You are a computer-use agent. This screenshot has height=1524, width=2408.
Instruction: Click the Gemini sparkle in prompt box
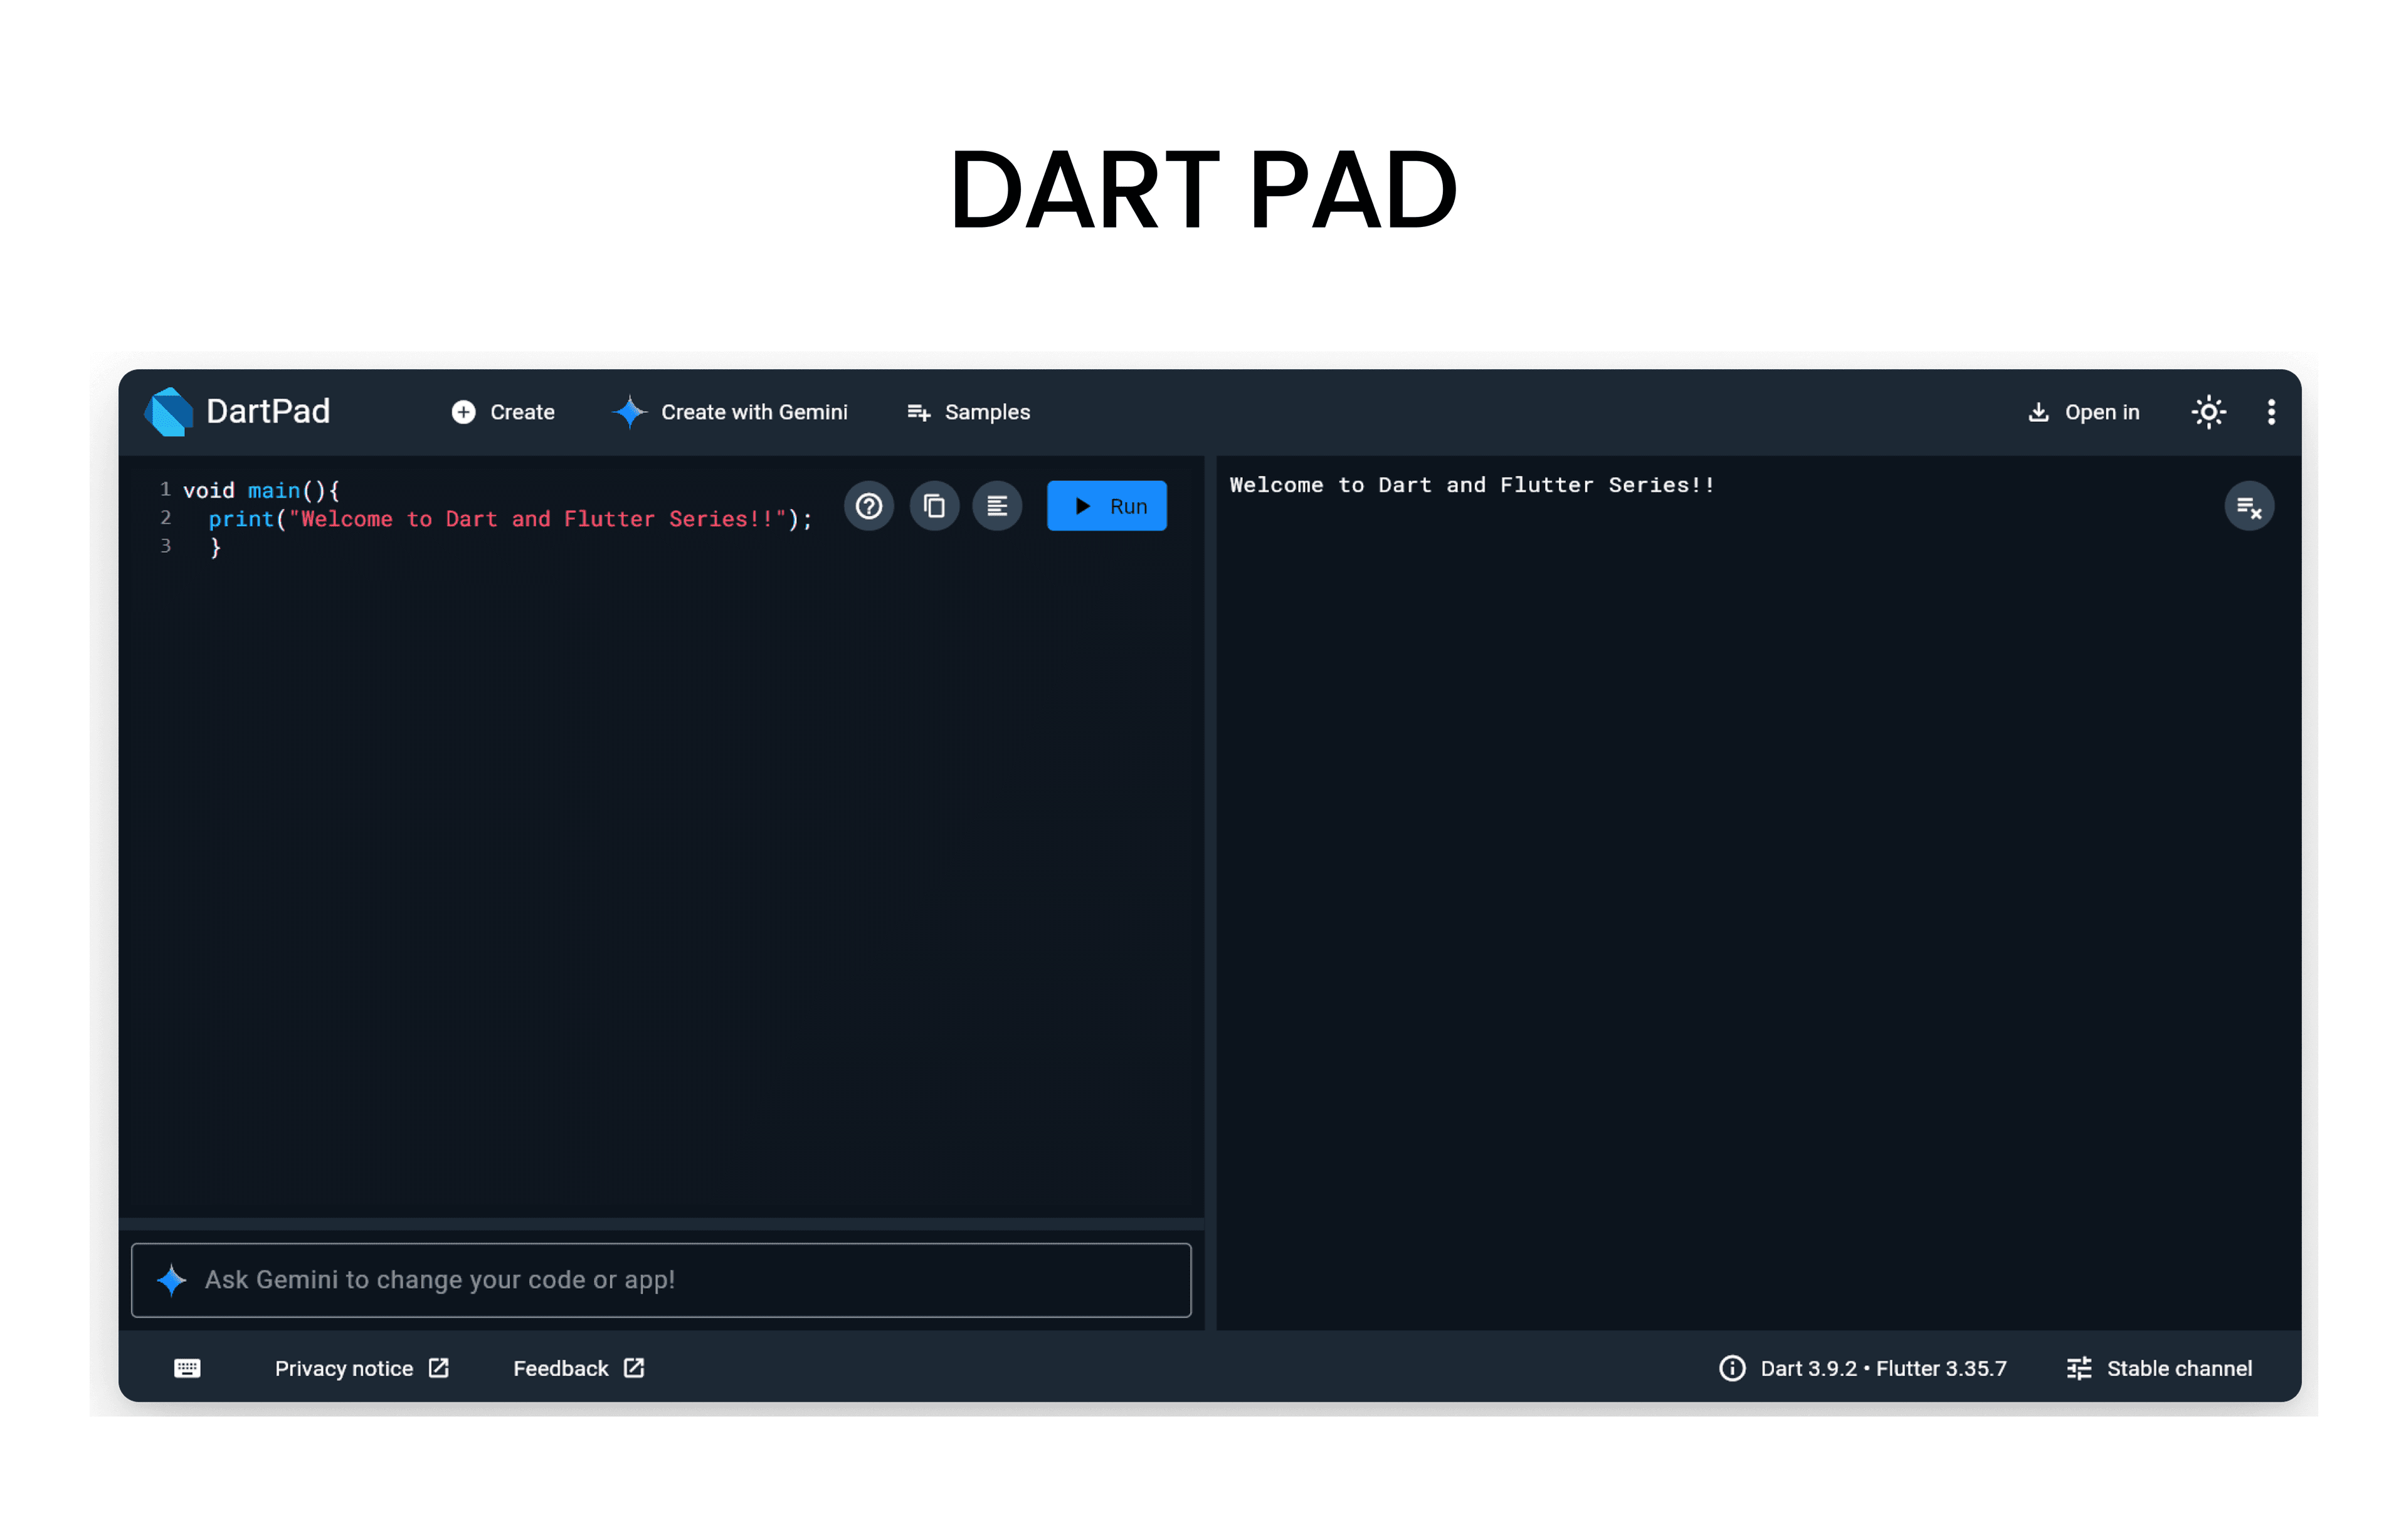point(172,1280)
